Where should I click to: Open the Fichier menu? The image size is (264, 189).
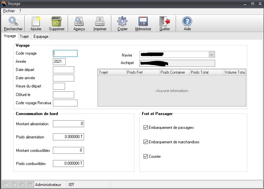(x=9, y=11)
